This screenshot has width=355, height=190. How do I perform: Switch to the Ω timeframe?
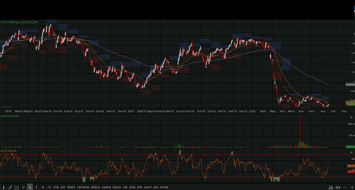(23, 187)
